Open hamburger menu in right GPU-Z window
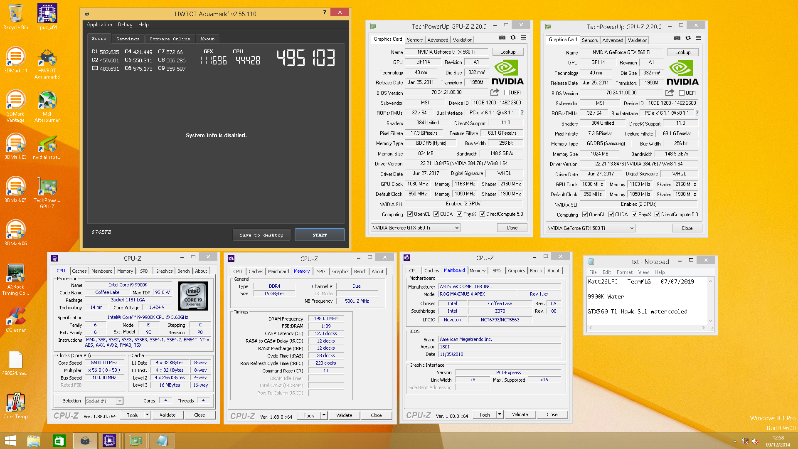The image size is (798, 449). tap(699, 38)
